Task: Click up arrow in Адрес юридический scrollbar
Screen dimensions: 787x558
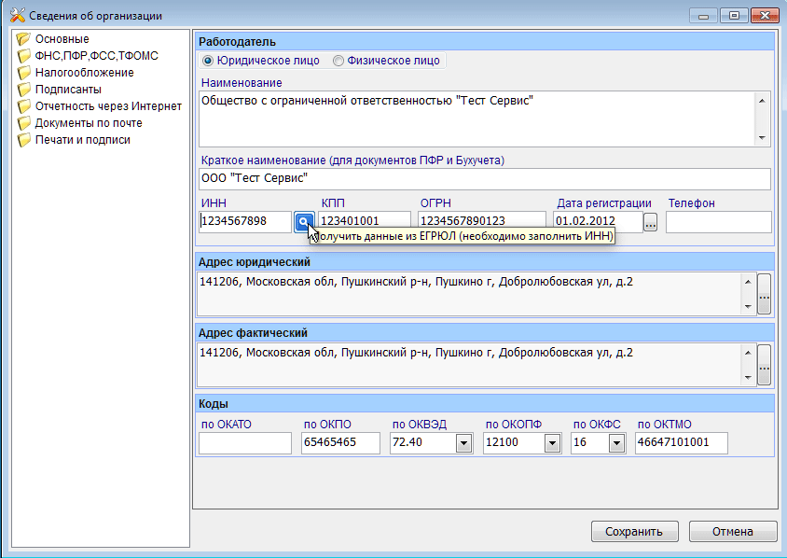Action: [748, 282]
